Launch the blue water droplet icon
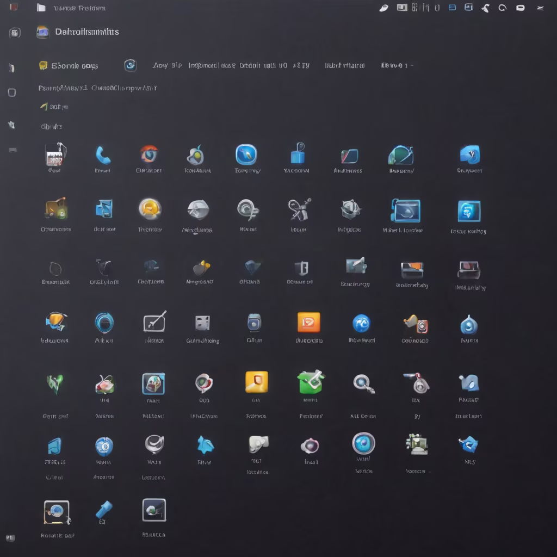The height and width of the screenshot is (557, 557). tap(468, 325)
